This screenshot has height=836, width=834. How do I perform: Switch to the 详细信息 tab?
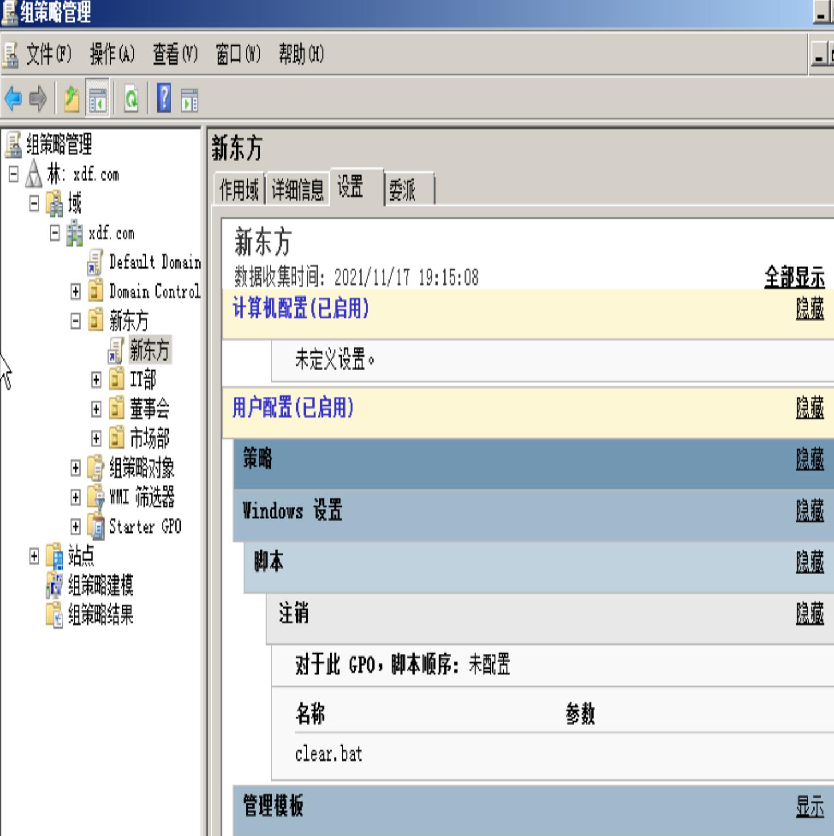298,189
